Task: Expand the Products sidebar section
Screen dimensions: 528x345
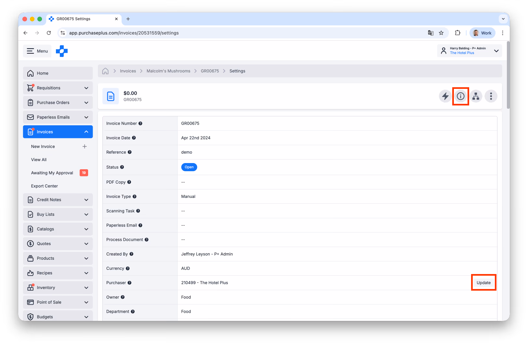Action: [58, 258]
